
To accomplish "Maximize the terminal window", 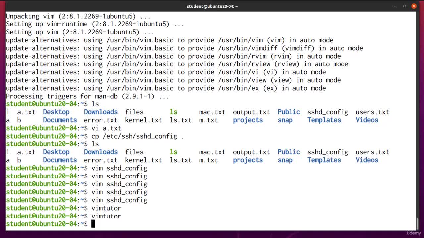I will pos(404,6).
